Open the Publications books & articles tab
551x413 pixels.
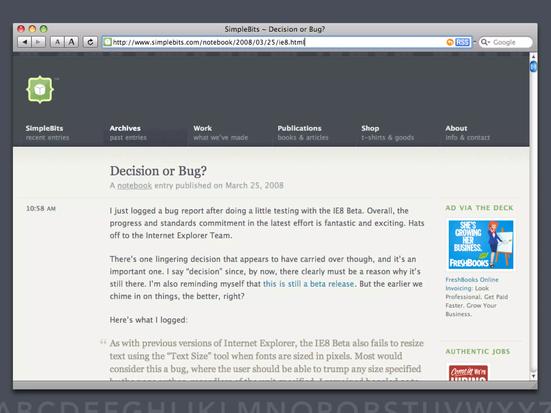click(303, 133)
